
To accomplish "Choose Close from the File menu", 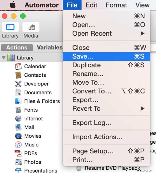I will point(106,48).
